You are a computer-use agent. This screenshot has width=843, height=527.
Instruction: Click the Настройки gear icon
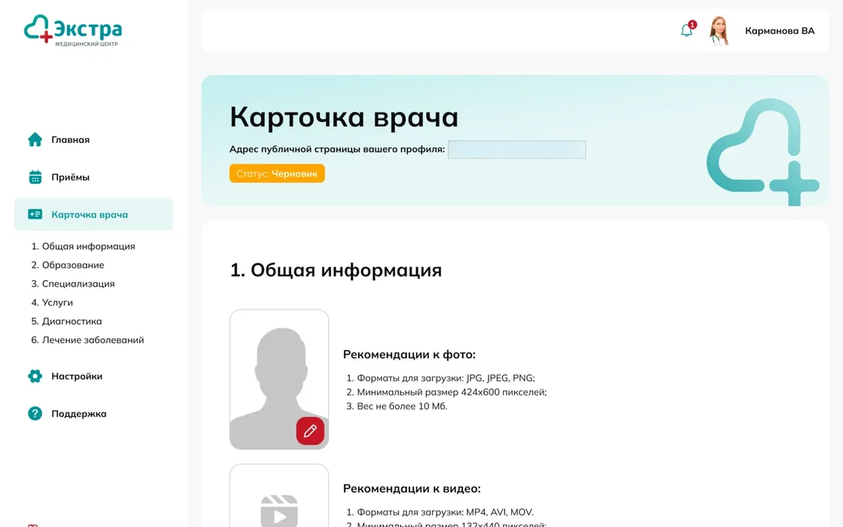pos(35,376)
